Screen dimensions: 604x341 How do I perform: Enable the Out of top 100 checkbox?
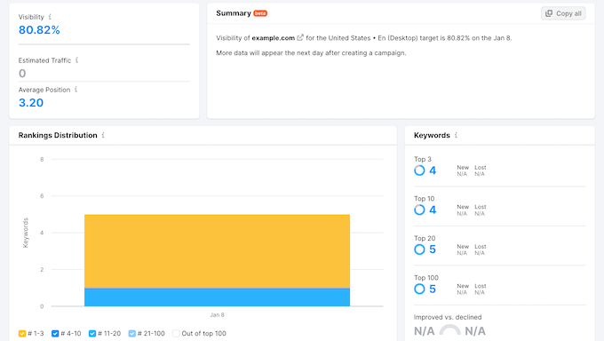click(x=176, y=334)
